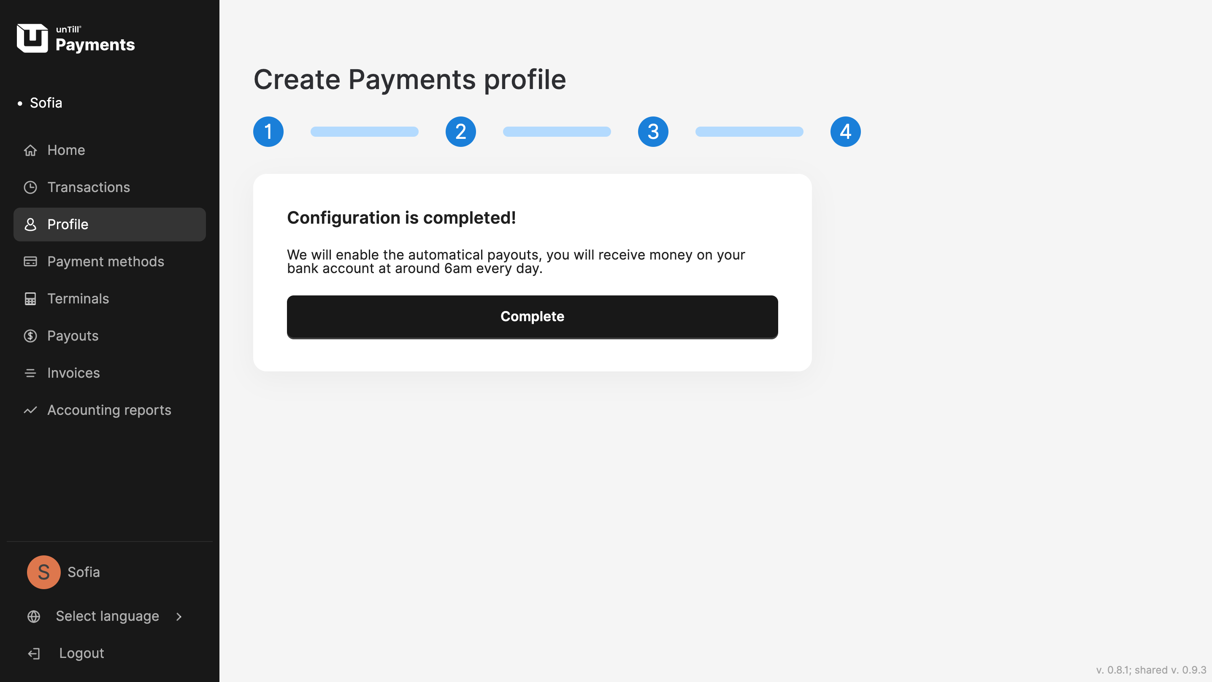
Task: Expand the Select language chevron
Action: 179,617
